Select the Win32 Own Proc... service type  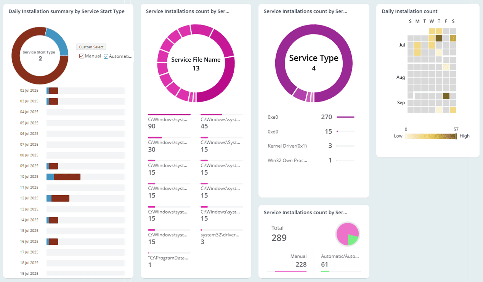287,160
